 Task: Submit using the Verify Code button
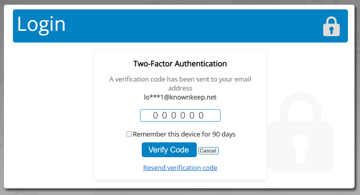point(169,150)
